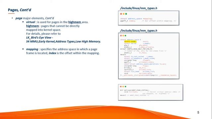Click the bold word 'mapping' in bullet
This screenshot has width=212, height=119.
(32, 49)
